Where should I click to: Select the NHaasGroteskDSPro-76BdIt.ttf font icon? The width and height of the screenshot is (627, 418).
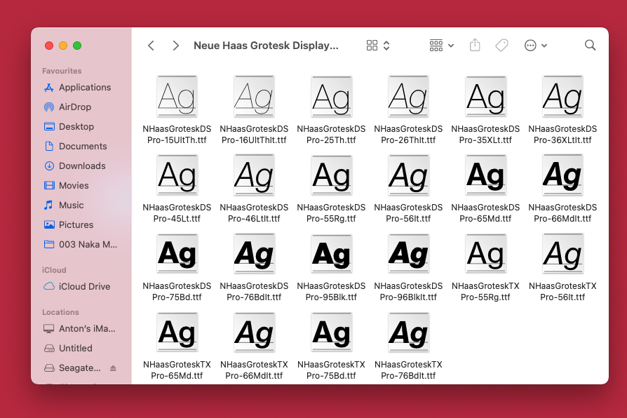(x=254, y=253)
